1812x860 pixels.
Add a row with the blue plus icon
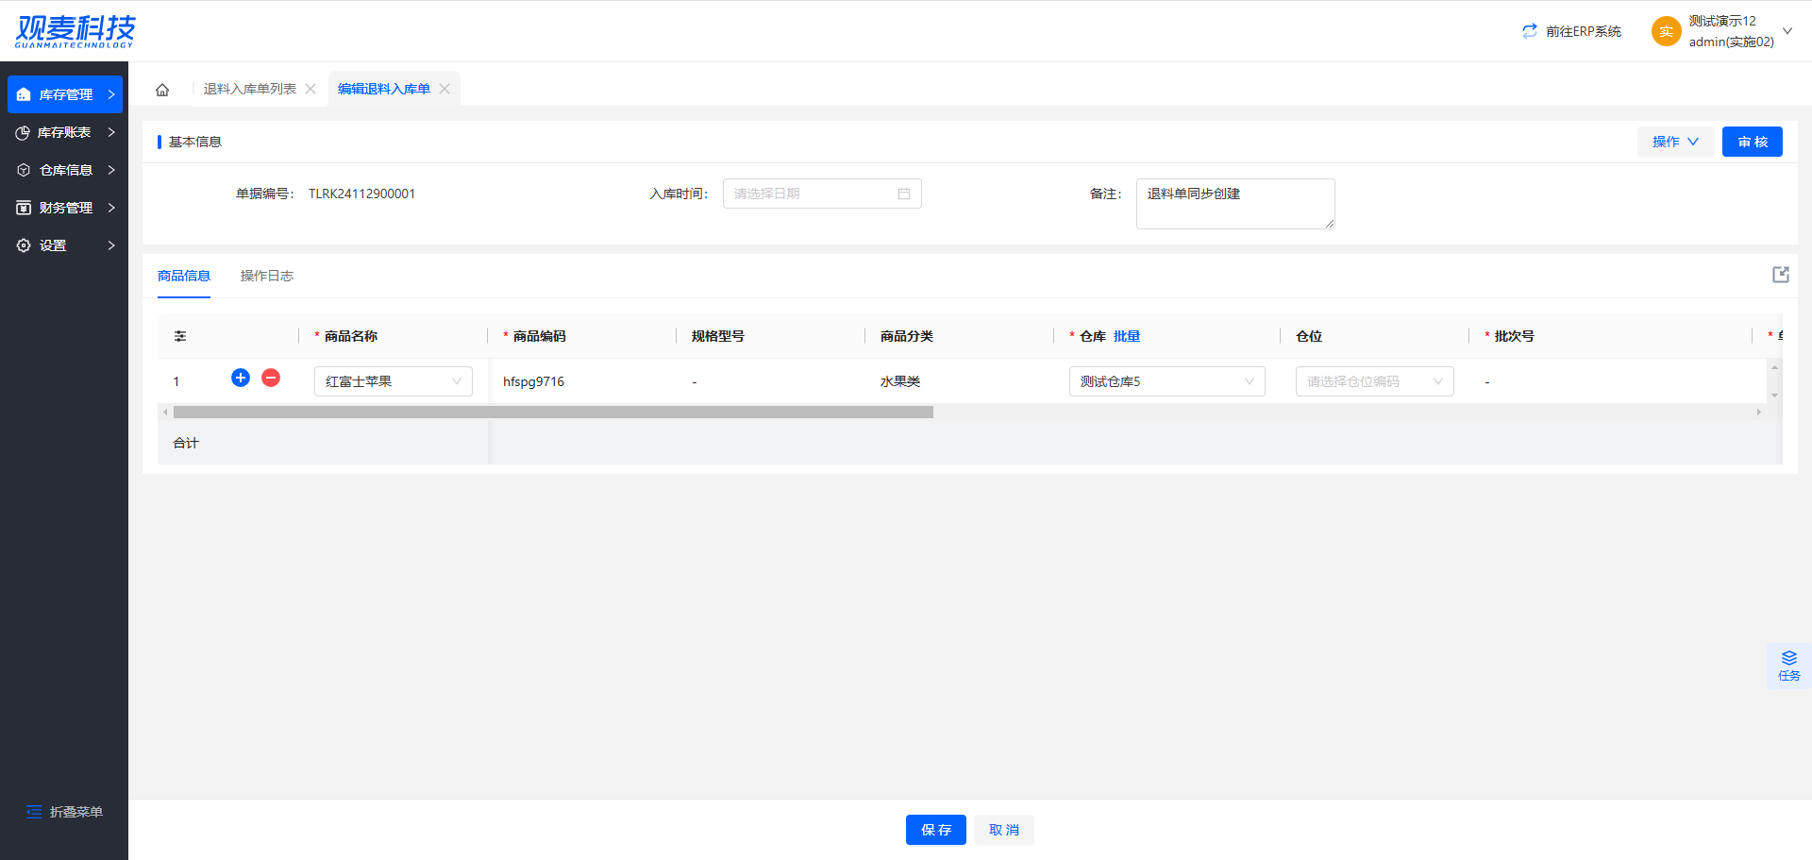click(241, 378)
